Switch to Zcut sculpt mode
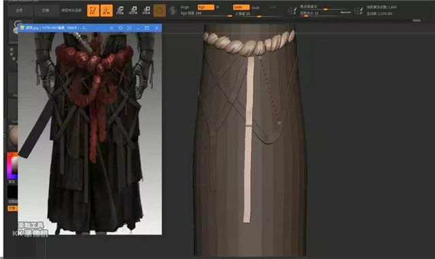This screenshot has width=435, height=259. click(273, 7)
